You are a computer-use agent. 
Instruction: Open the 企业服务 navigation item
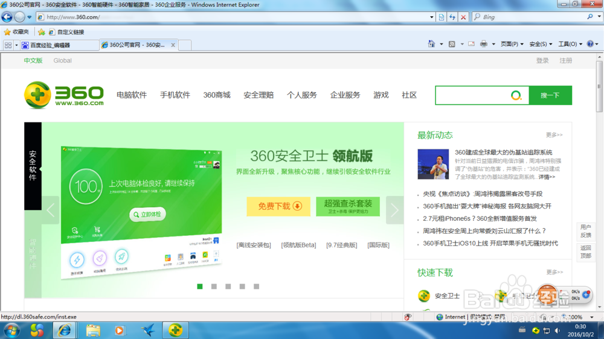click(x=345, y=95)
